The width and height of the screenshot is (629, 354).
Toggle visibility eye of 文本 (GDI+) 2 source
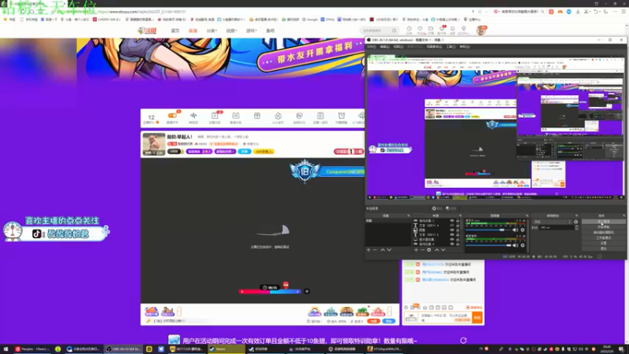(x=452, y=234)
